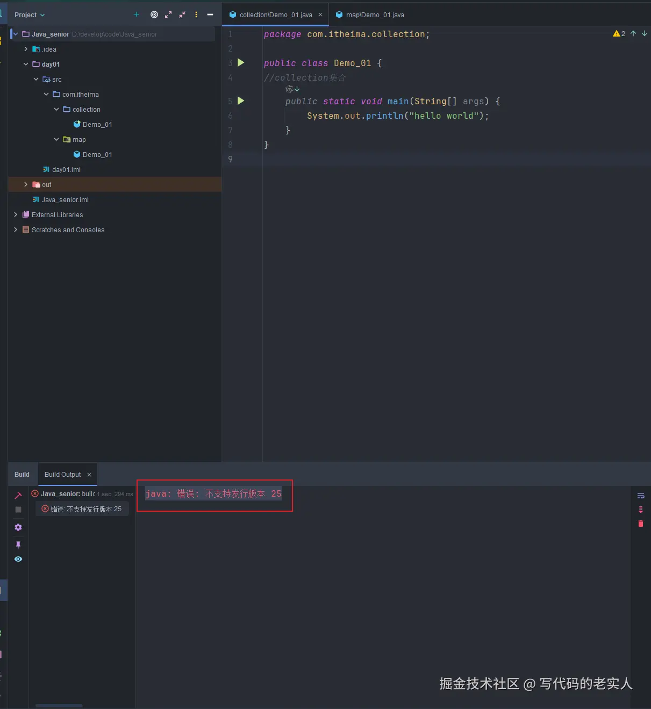The height and width of the screenshot is (709, 651).
Task: Expand the out folder
Action: pyautogui.click(x=26, y=184)
